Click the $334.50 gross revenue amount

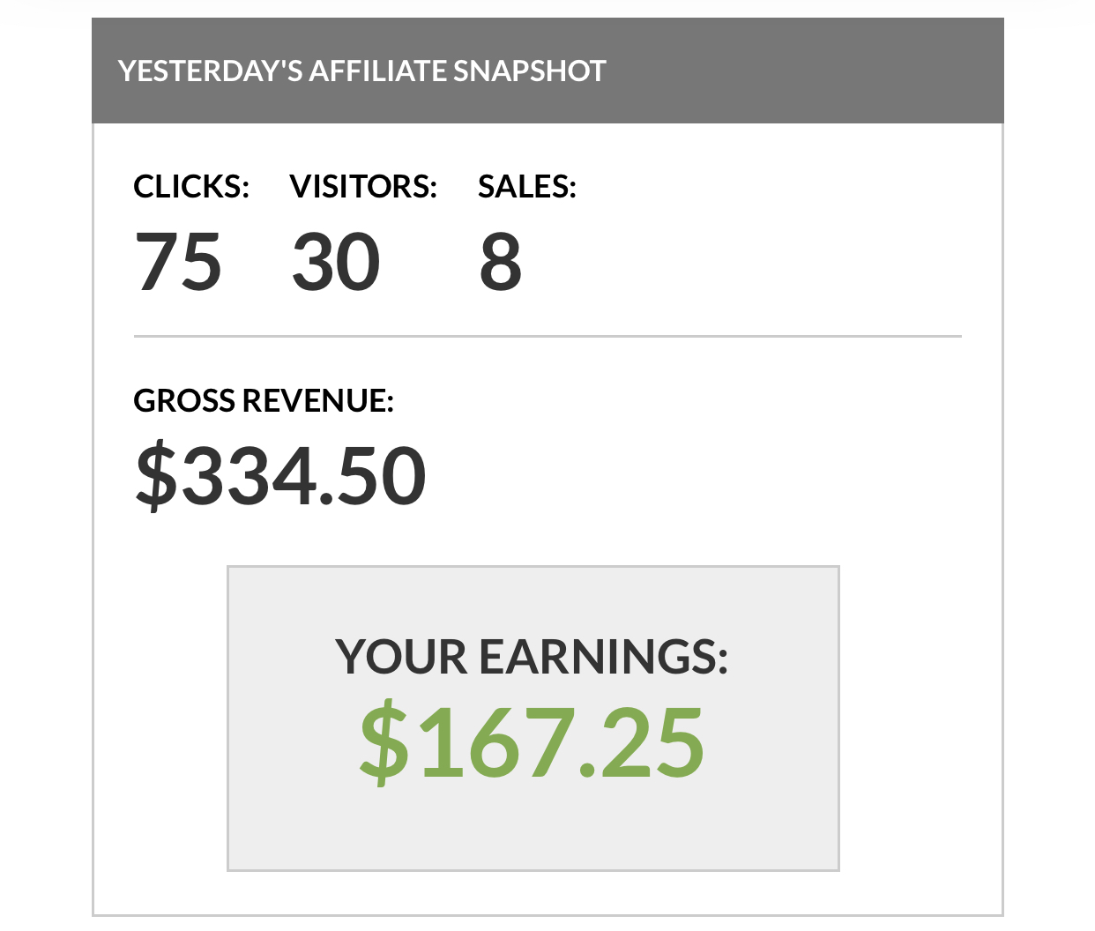point(280,476)
